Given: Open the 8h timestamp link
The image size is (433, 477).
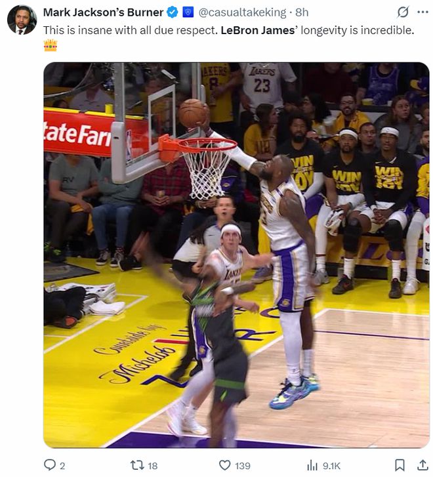Looking at the screenshot, I should point(302,12).
